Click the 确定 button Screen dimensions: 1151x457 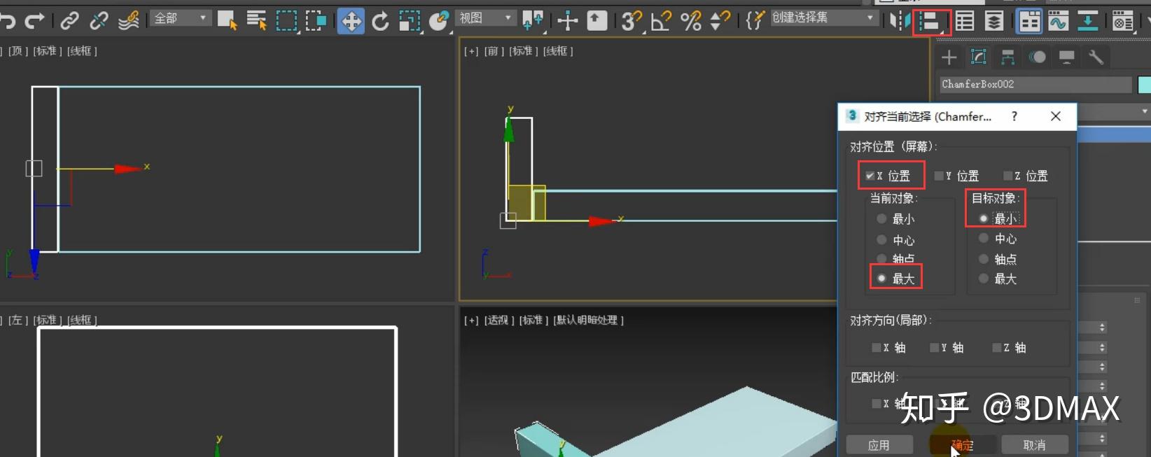point(962,445)
